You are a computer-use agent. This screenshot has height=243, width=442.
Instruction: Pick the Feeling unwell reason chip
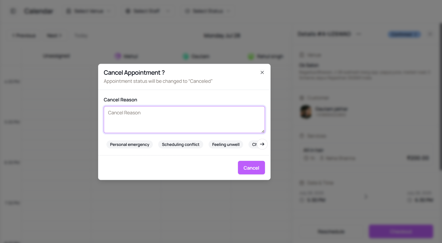click(226, 145)
